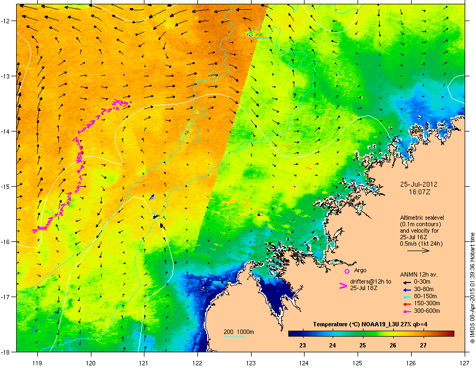Click the Argo legend label
The width and height of the screenshot is (476, 368).
(x=360, y=271)
